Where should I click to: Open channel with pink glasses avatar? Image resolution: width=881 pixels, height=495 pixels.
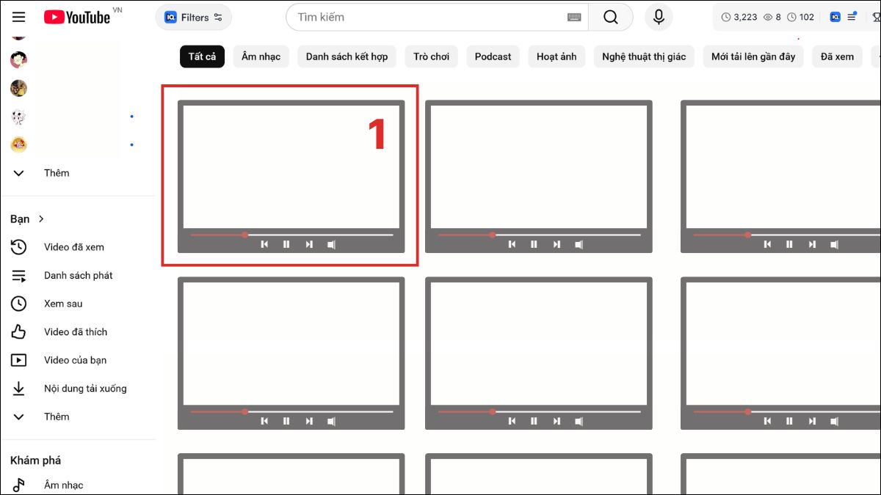coord(19,60)
